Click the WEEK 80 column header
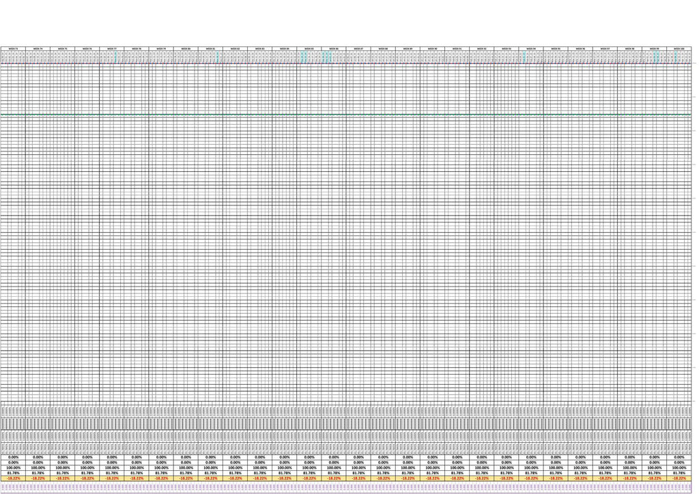 (186, 48)
